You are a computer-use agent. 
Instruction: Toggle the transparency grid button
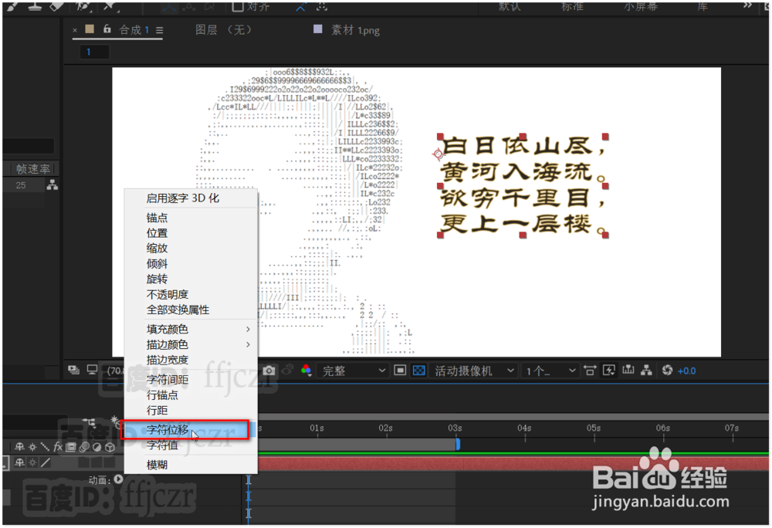point(419,371)
